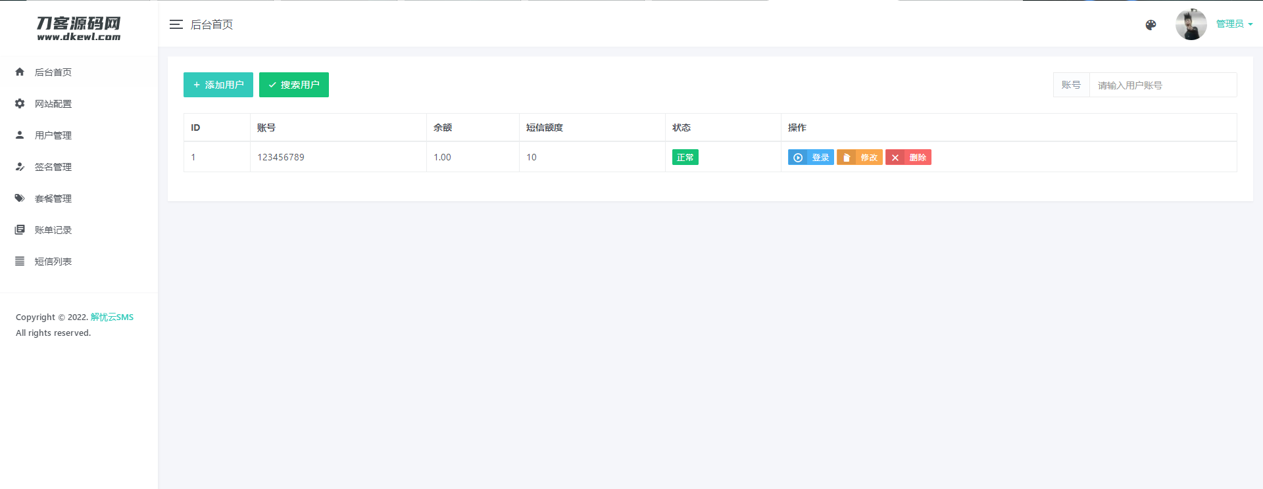Click the 添加用户 button
This screenshot has width=1263, height=489.
[x=218, y=85]
